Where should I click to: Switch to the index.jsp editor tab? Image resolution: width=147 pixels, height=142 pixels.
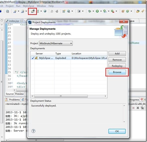pos(14,21)
